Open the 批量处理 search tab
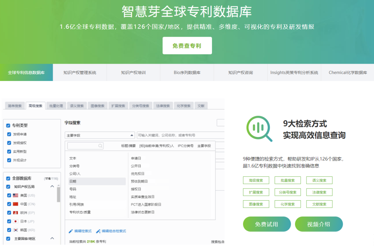 tap(56, 106)
